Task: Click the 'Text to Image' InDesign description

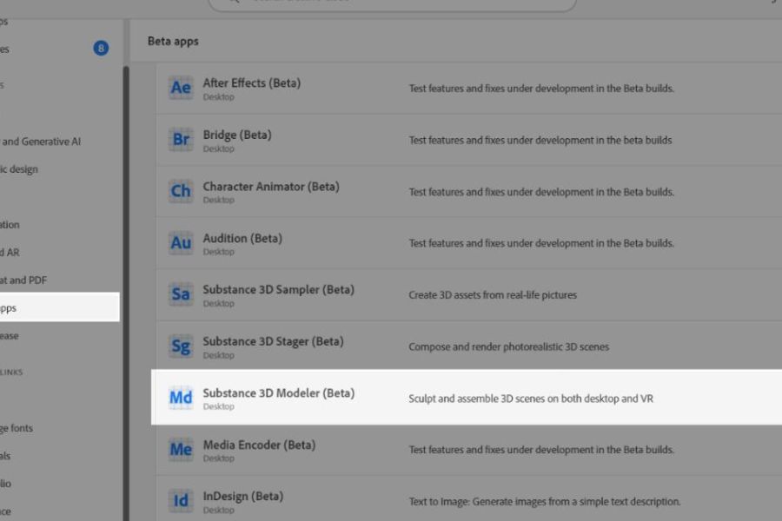Action: pyautogui.click(x=545, y=502)
